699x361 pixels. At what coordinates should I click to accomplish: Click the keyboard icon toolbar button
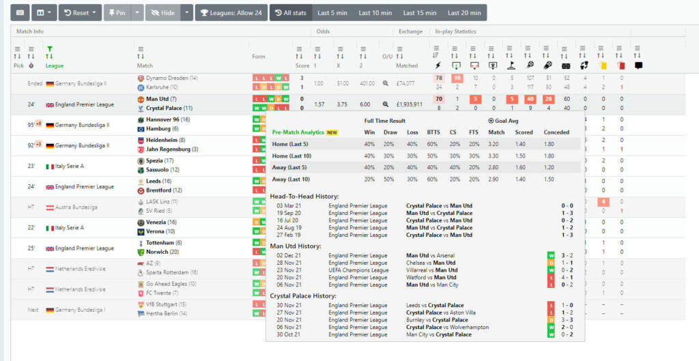20,13
